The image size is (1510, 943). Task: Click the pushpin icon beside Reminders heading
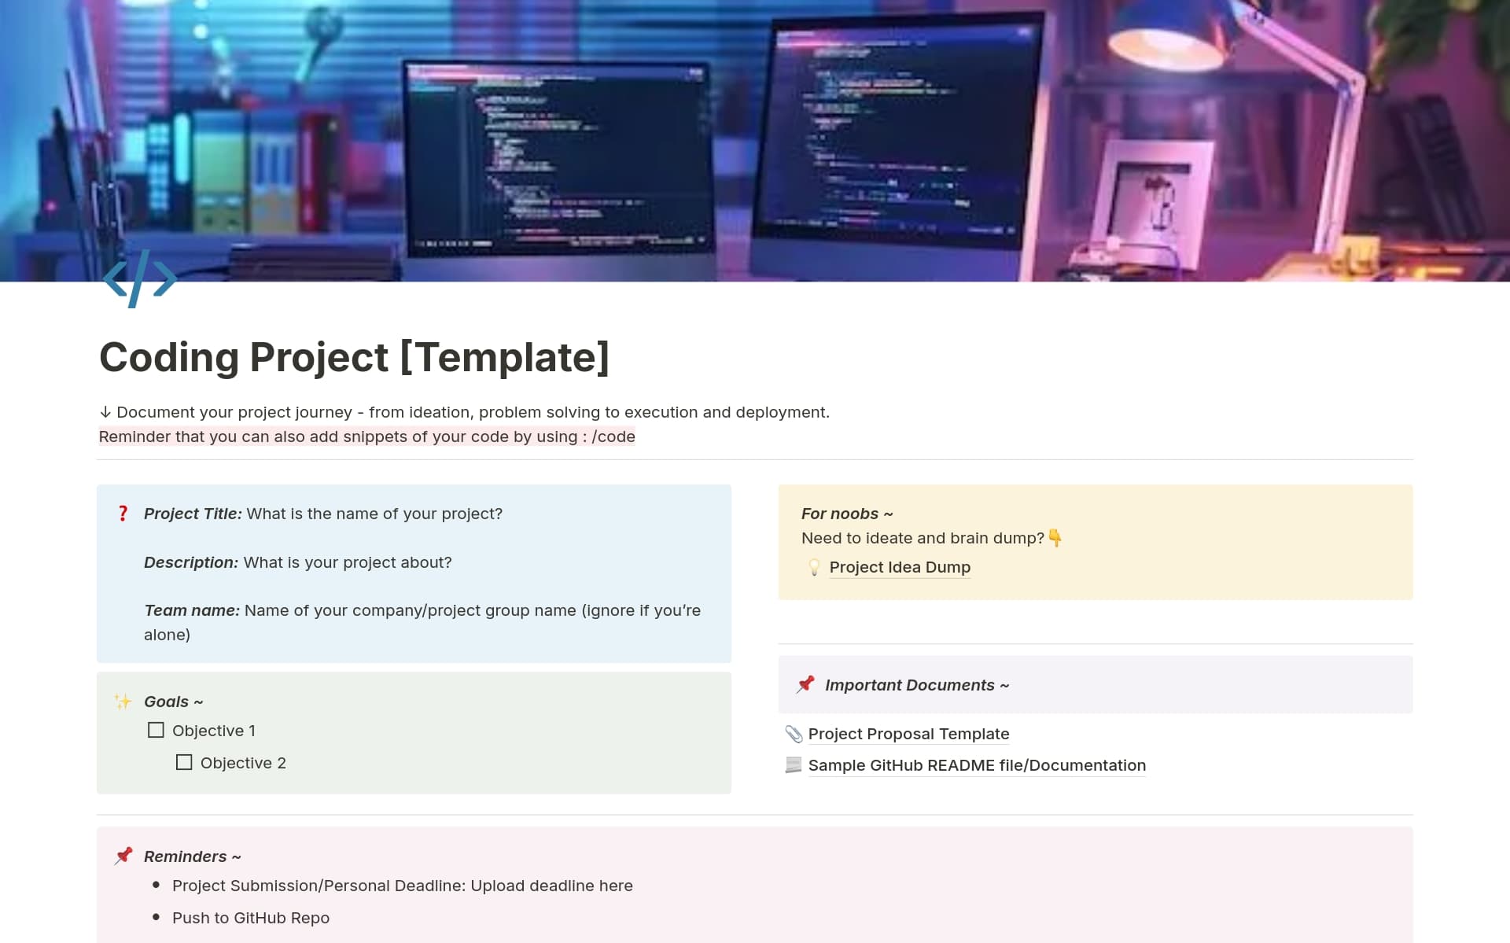click(123, 855)
